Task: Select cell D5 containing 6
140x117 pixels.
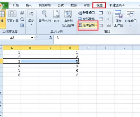Action: click(70, 70)
